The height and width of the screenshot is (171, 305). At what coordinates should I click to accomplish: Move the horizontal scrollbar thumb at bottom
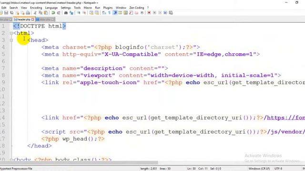click(x=79, y=162)
